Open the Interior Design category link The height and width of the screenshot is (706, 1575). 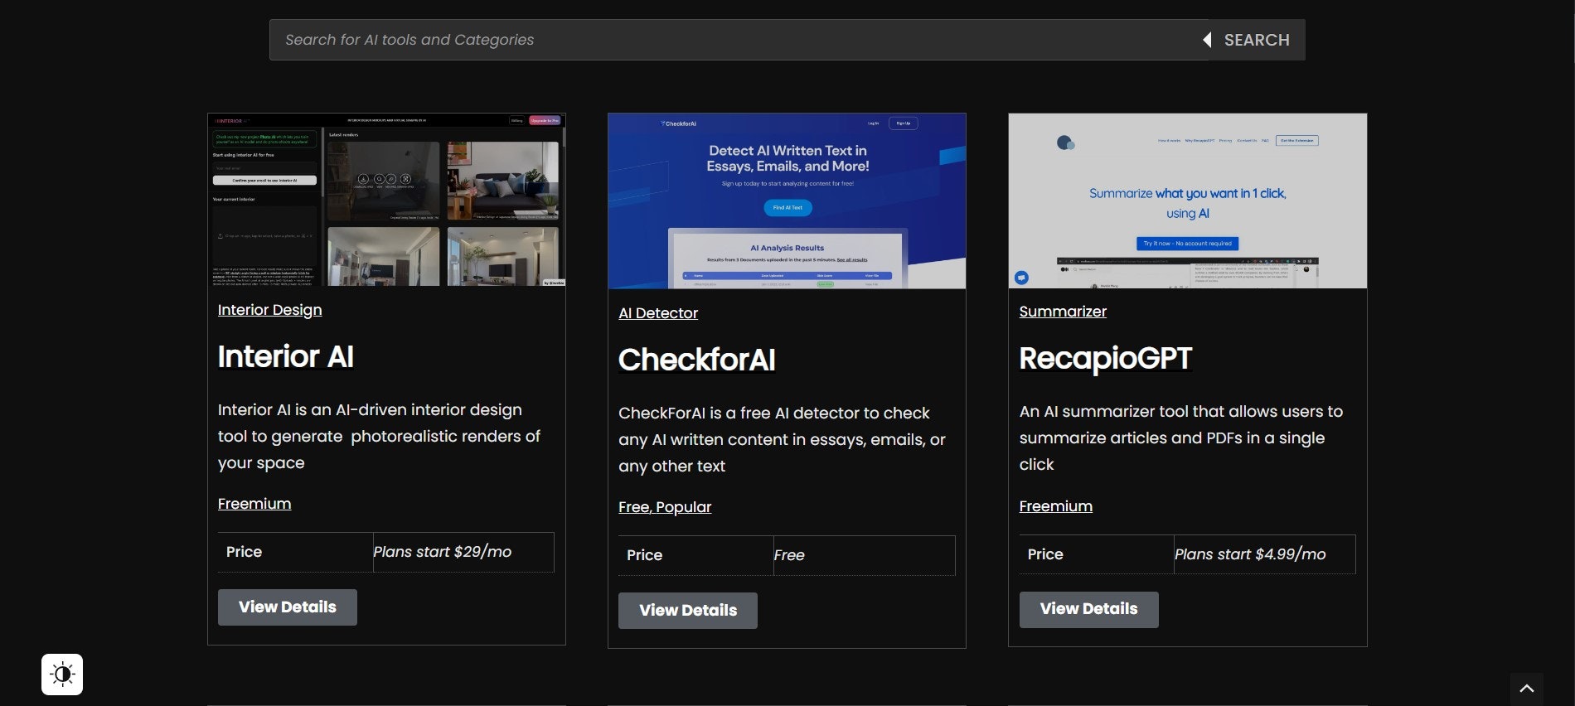point(269,310)
